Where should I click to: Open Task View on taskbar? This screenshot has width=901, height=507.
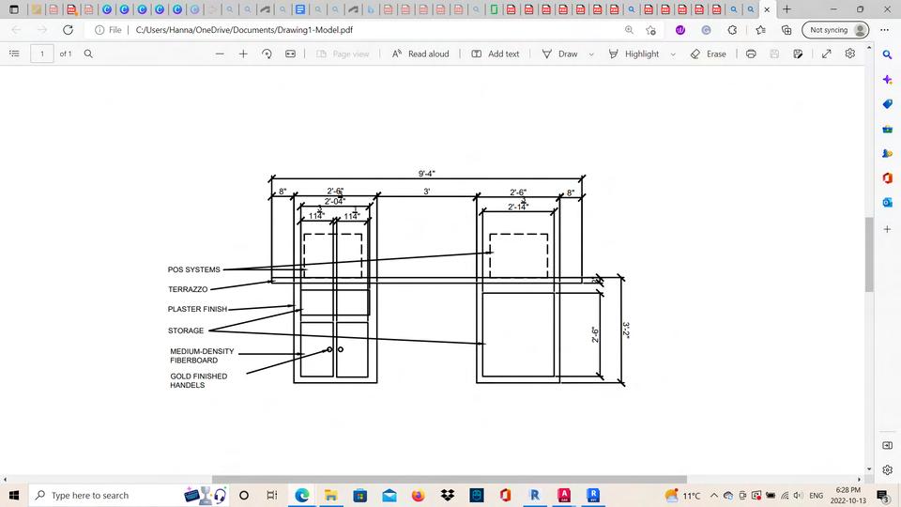coord(272,495)
